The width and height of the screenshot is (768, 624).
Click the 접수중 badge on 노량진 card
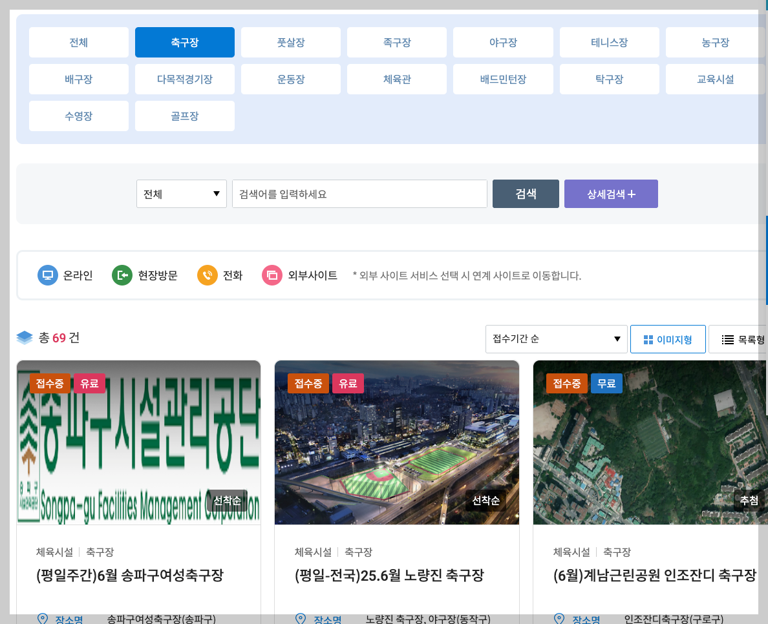[308, 383]
